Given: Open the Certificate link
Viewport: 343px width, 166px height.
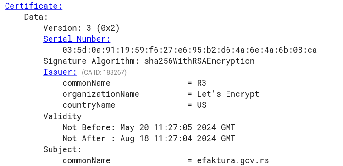Looking at the screenshot, I should pyautogui.click(x=33, y=6).
